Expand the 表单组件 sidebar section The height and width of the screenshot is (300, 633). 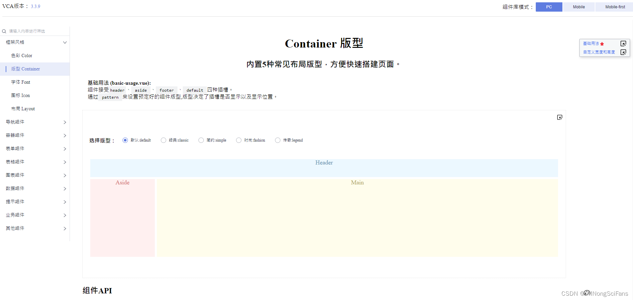point(35,149)
